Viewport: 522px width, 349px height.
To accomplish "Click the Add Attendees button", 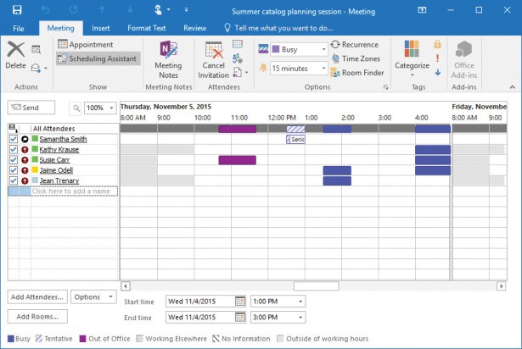I will coord(37,297).
